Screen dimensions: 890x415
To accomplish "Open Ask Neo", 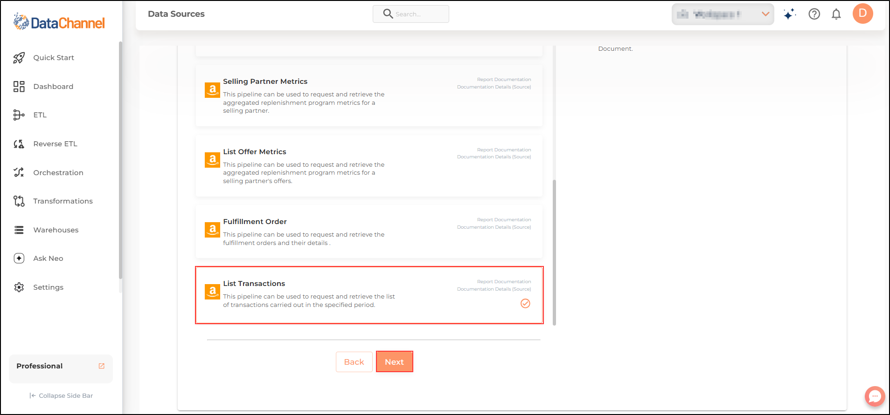I will coord(48,259).
